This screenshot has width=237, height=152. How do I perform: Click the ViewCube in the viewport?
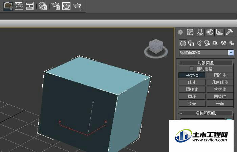[156, 46]
